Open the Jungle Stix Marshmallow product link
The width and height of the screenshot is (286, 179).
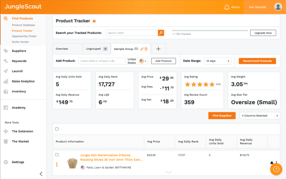click(111, 157)
